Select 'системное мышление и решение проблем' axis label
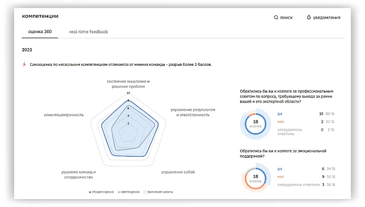 pyautogui.click(x=128, y=84)
